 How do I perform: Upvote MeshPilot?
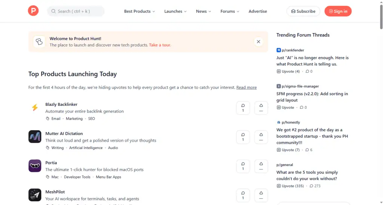261,196
